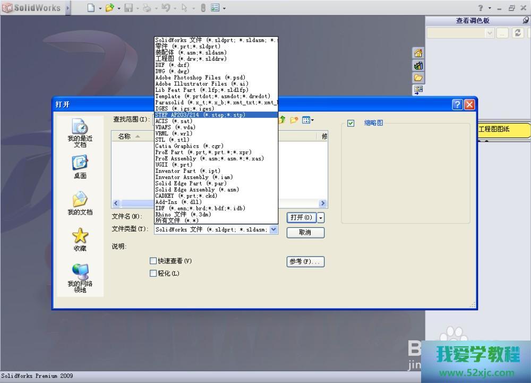531x383 pixels.
Task: Open the SolidWorks Resources home tab
Action: (x=418, y=53)
